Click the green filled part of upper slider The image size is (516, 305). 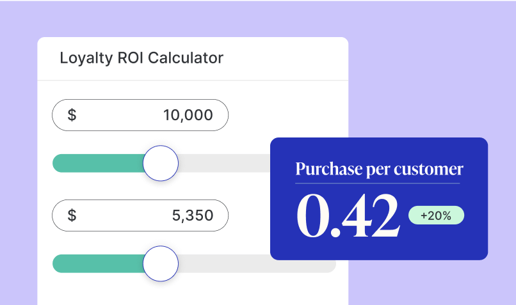click(x=96, y=163)
